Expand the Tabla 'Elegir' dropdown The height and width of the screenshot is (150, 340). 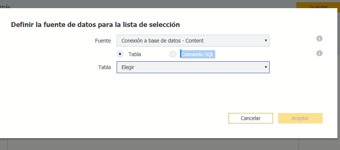pos(193,67)
